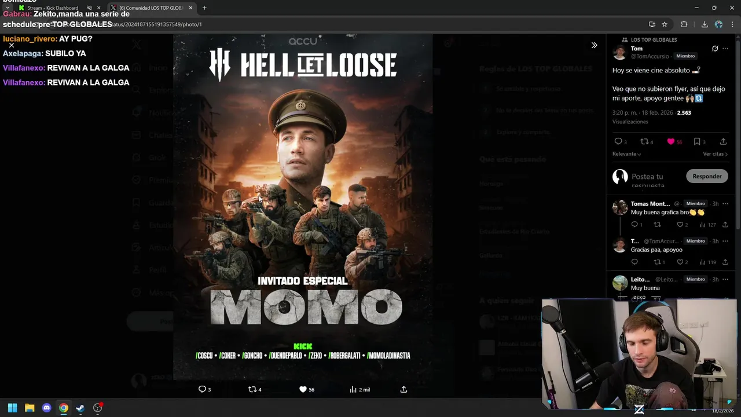The image size is (741, 417).
Task: Install app icon in address bar
Action: (652, 24)
